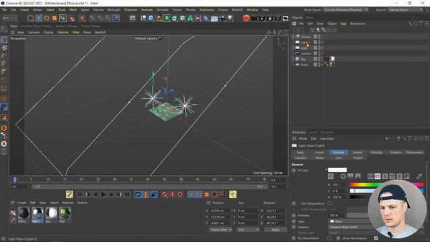Screen dimensions: 430x242
Task: Toggle the enable checkmark for Light.1 object
Action: pyautogui.click(x=322, y=42)
